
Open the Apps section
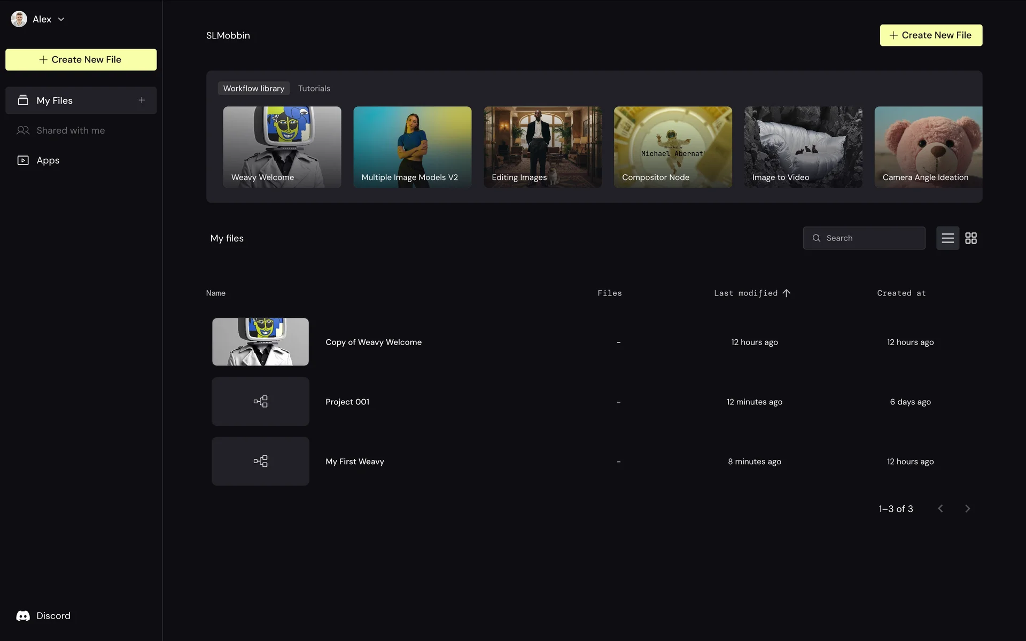pos(48,160)
